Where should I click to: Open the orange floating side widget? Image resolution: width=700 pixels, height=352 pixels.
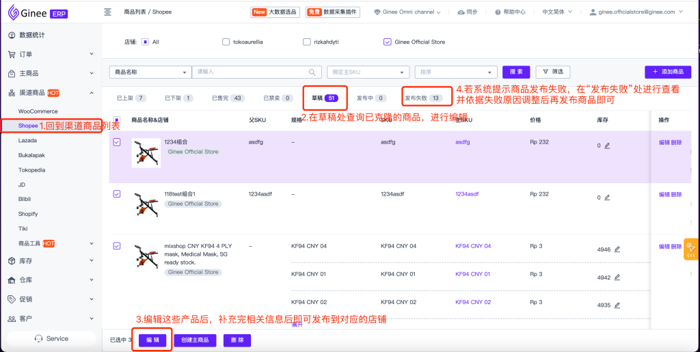coord(691,251)
